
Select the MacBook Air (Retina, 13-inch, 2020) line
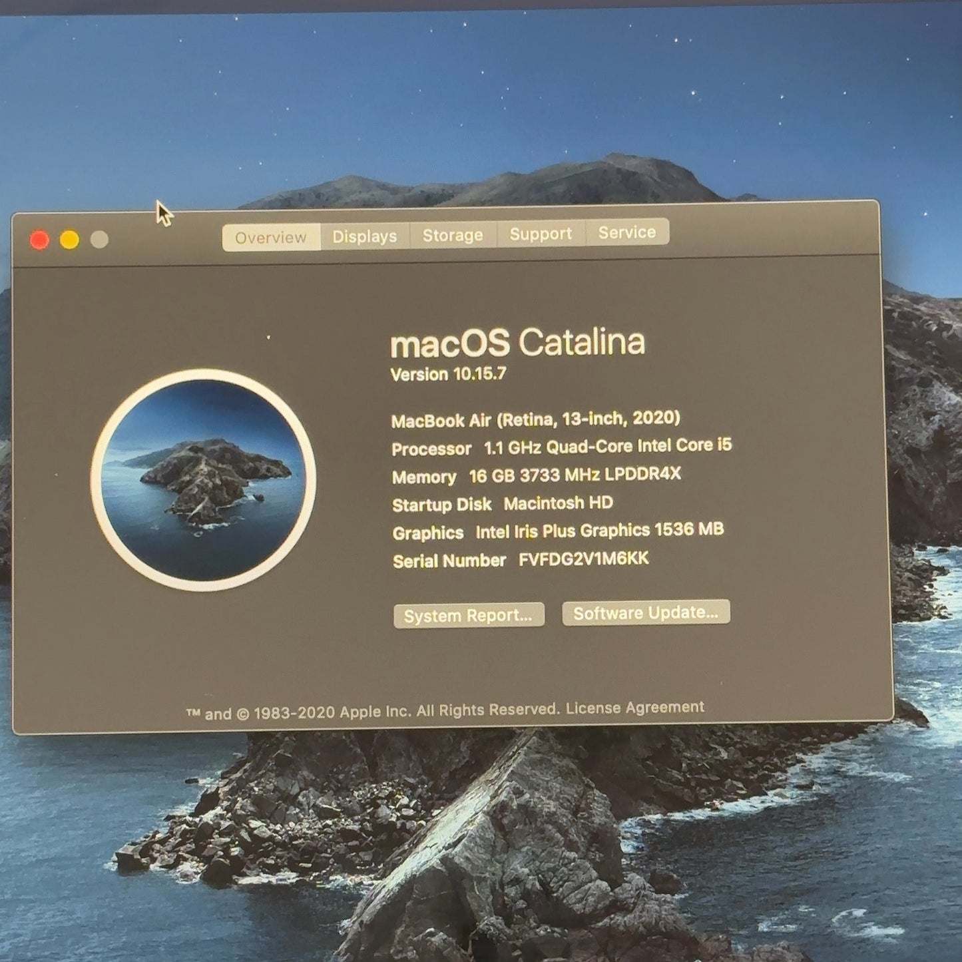[536, 419]
